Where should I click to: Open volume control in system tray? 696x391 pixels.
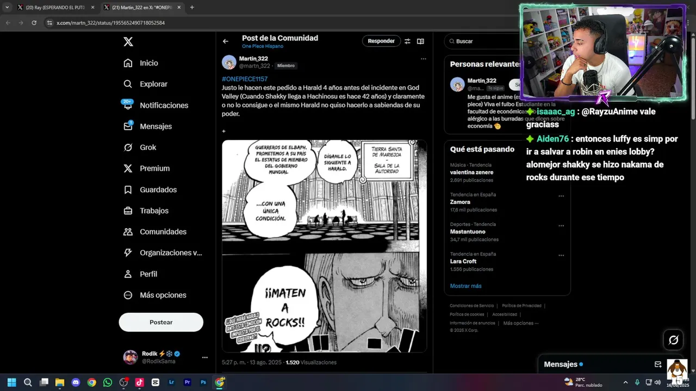coord(657,382)
